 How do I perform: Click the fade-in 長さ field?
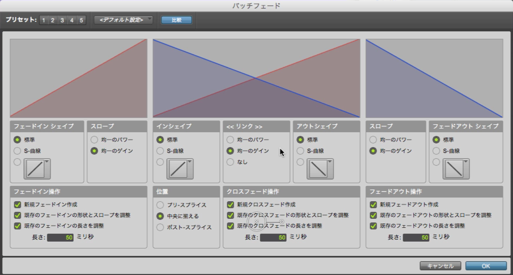[x=60, y=237]
